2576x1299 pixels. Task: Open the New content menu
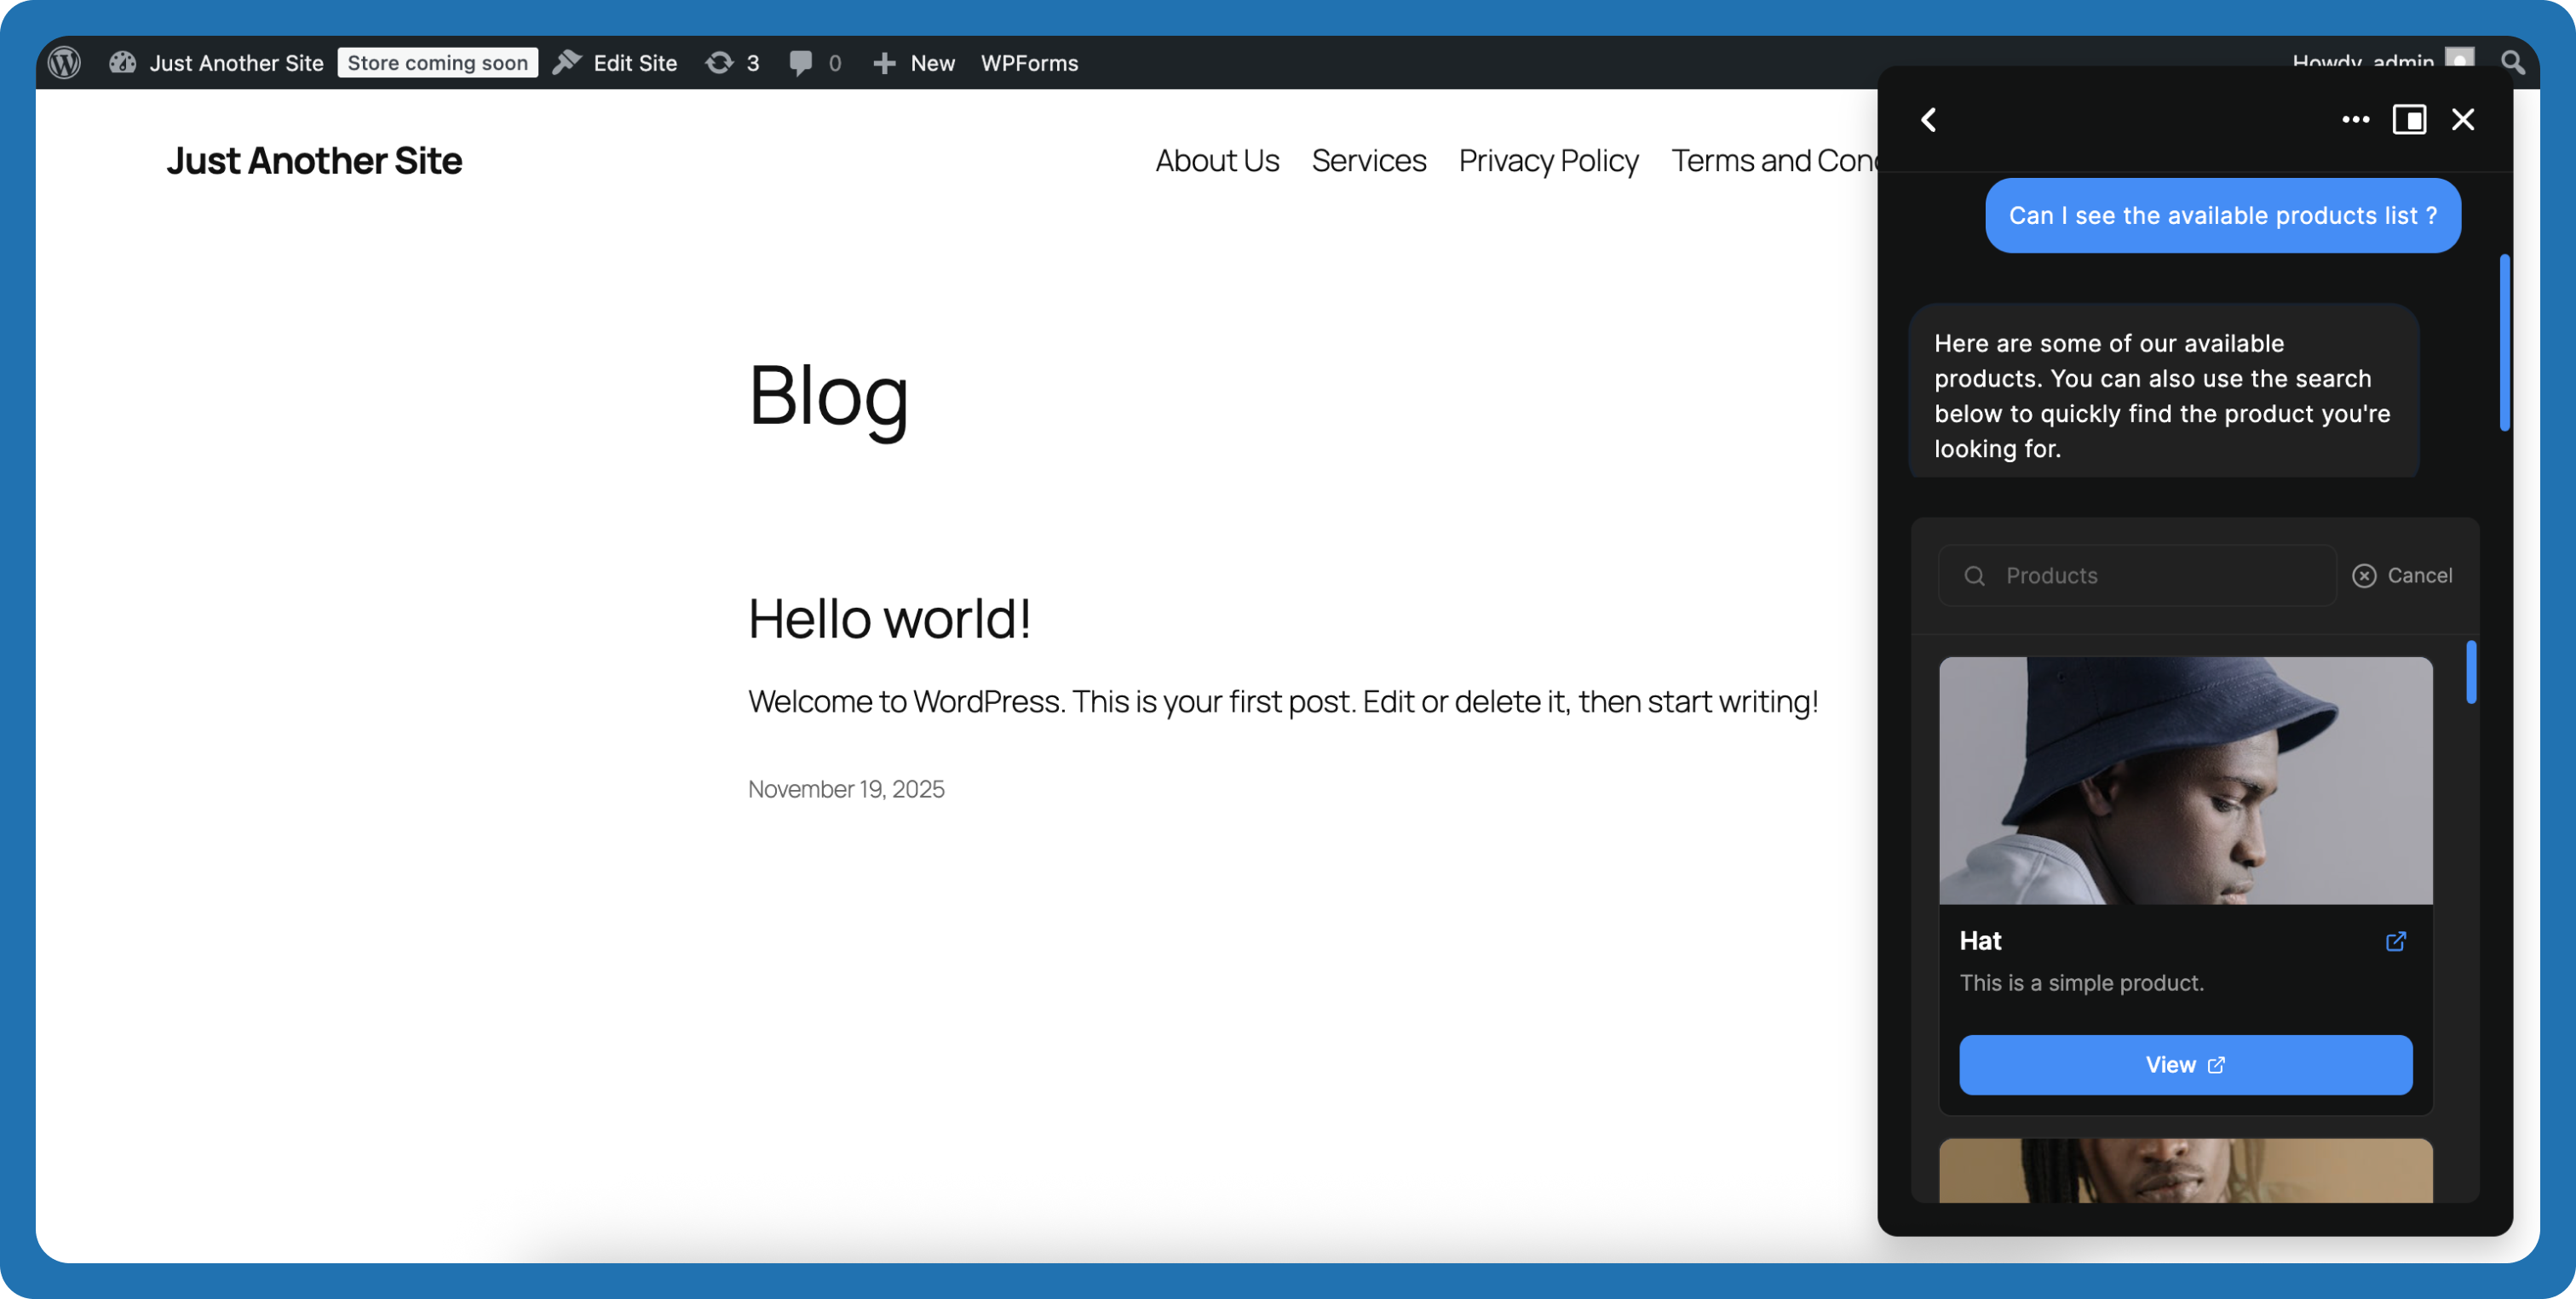coord(914,63)
